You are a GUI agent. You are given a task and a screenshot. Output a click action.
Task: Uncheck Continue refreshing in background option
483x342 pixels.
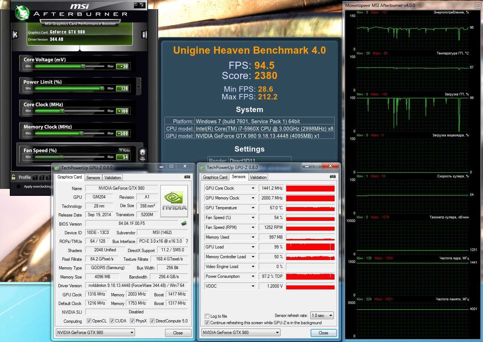[x=207, y=322]
